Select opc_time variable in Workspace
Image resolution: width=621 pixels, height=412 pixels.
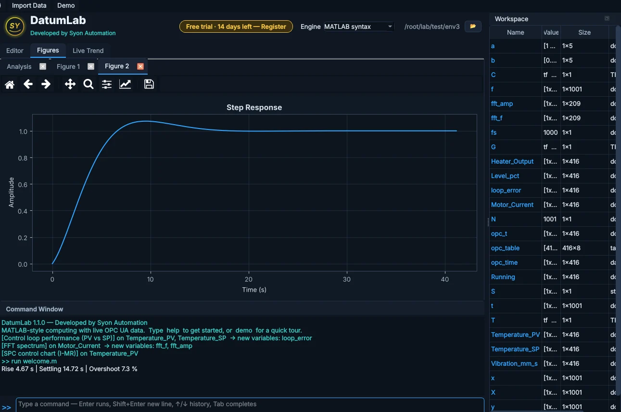(x=504, y=262)
